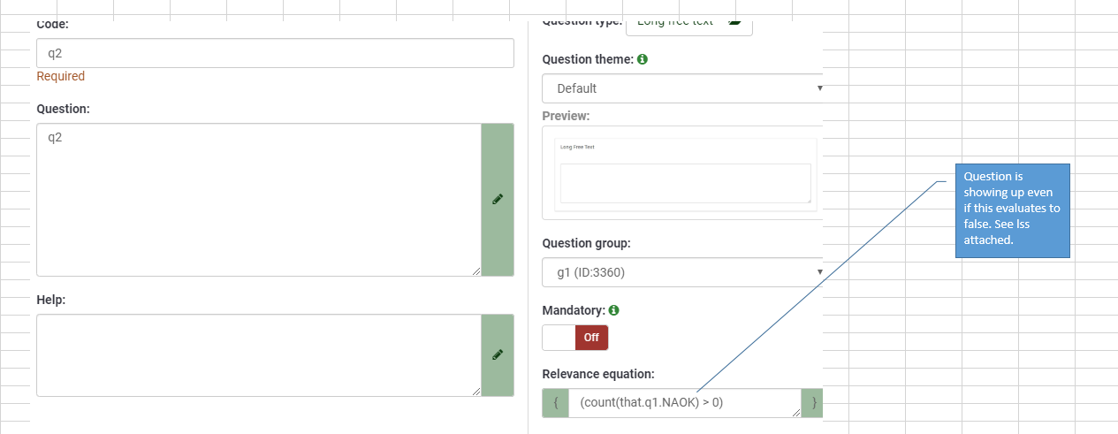Click the Help text area resize handle
The height and width of the screenshot is (434, 1118).
(x=476, y=392)
